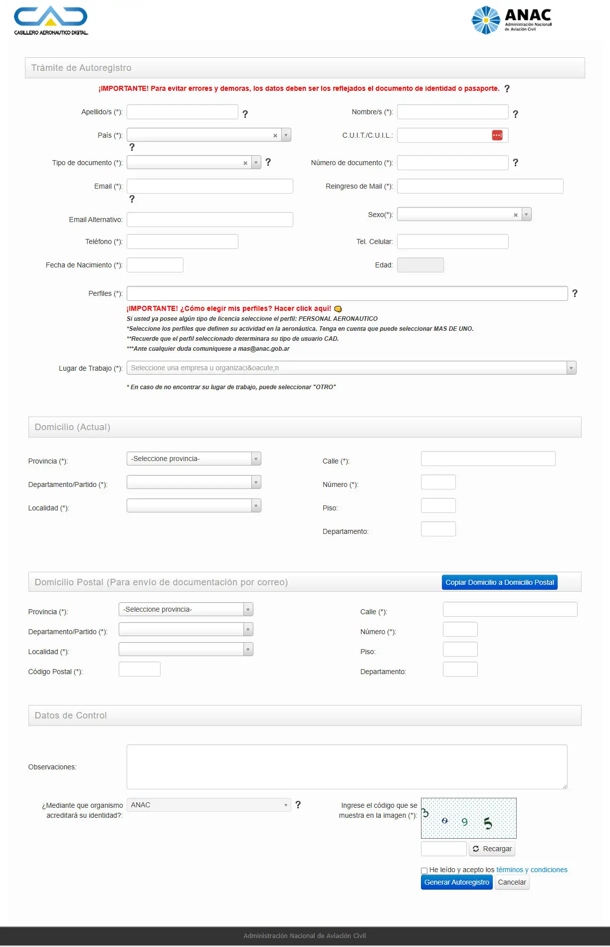Click the ANAC logo in the header
Image resolution: width=610 pixels, height=947 pixels.
pyautogui.click(x=511, y=20)
